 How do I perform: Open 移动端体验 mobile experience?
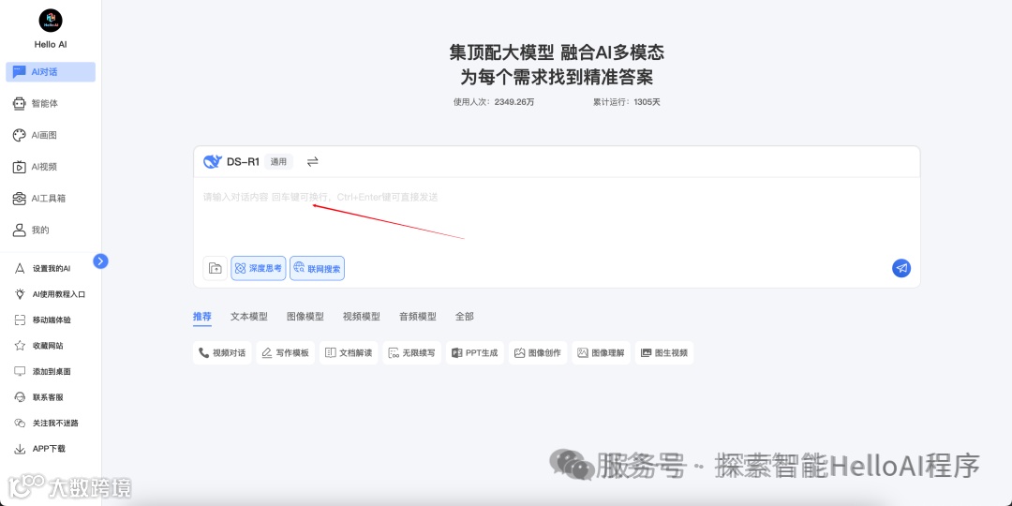[51, 320]
